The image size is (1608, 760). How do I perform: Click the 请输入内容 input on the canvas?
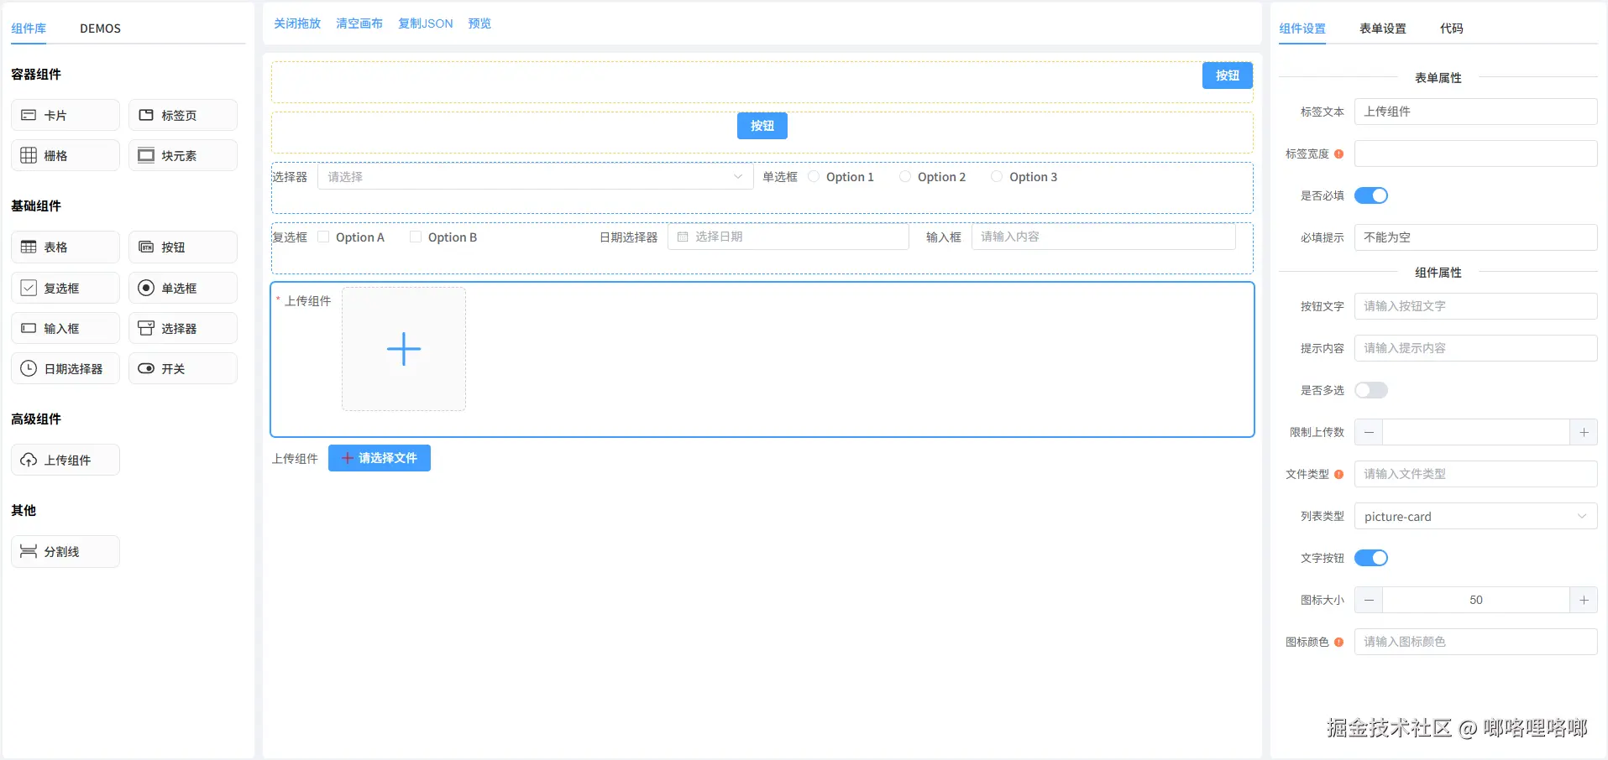pyautogui.click(x=1103, y=237)
